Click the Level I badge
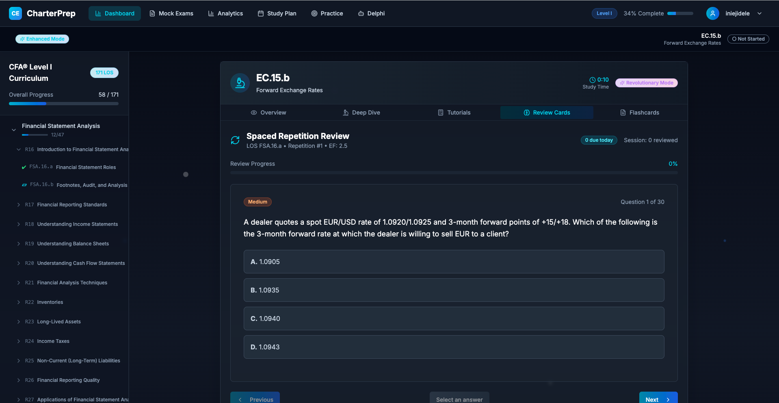Image resolution: width=779 pixels, height=403 pixels. [x=604, y=13]
